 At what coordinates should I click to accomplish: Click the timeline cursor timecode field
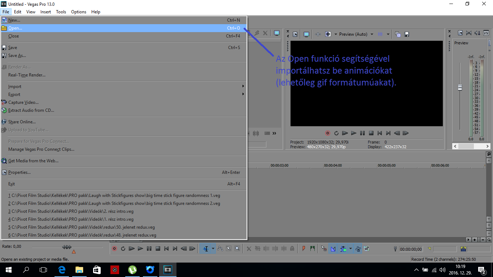point(411,249)
